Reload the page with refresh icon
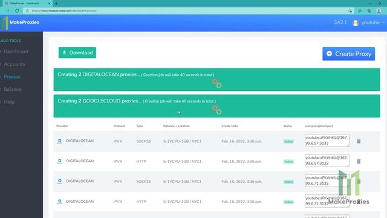The width and height of the screenshot is (387, 218). [x=17, y=11]
